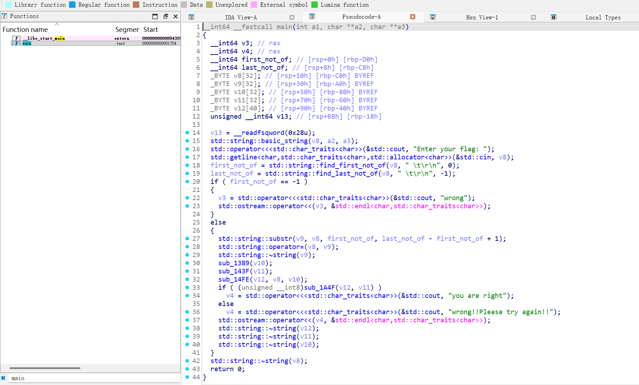Click the f icon beside __libc_start_main

pyautogui.click(x=16, y=38)
